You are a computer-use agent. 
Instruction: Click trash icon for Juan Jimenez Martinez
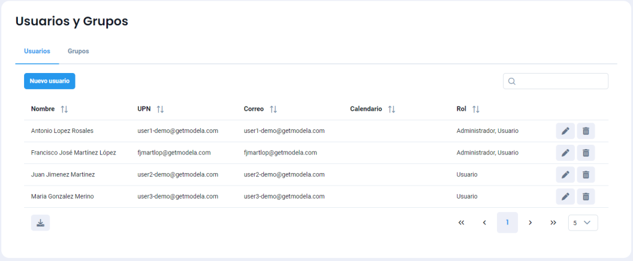[x=586, y=175]
